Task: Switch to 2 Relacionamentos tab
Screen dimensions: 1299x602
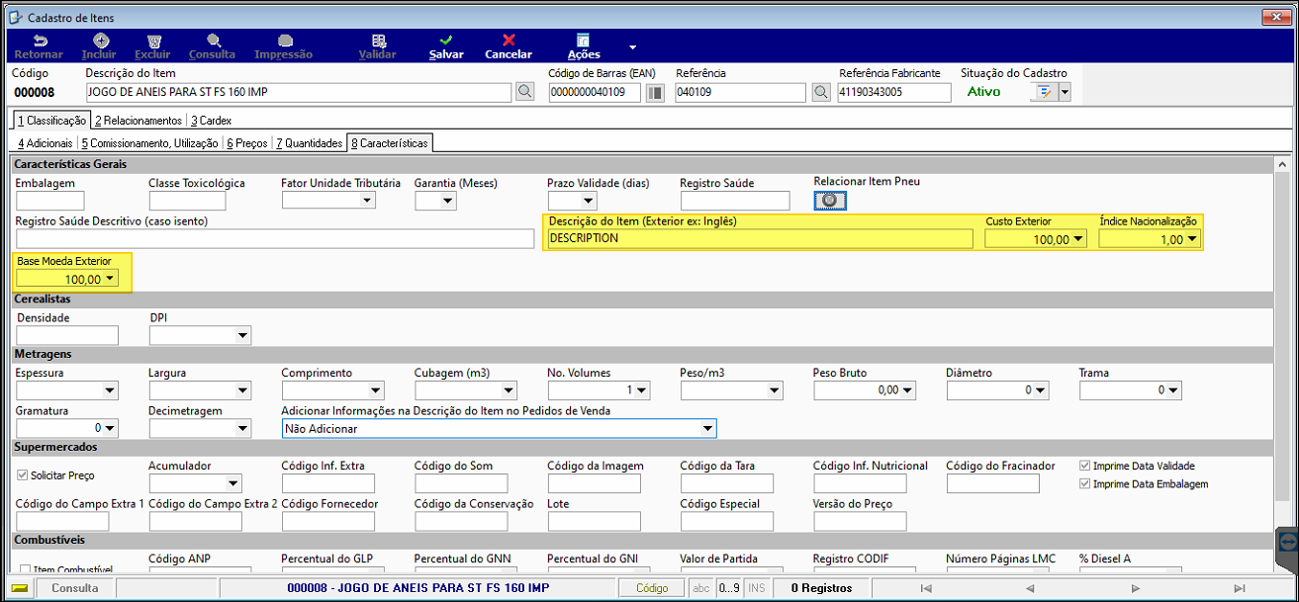Action: click(139, 121)
